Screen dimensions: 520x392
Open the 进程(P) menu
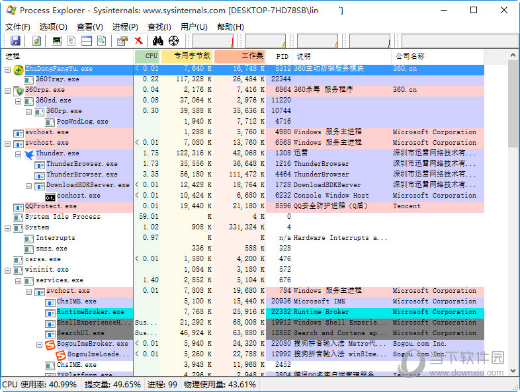coord(125,26)
